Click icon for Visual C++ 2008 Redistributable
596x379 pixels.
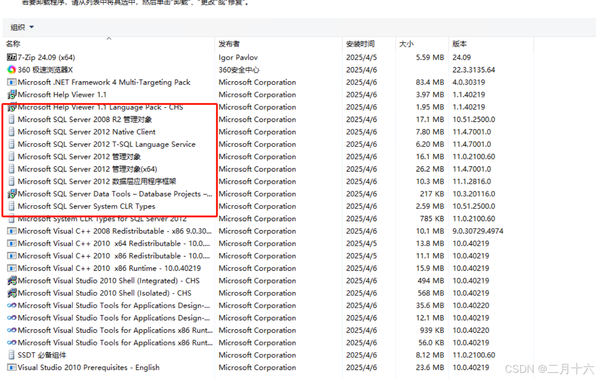(x=12, y=231)
